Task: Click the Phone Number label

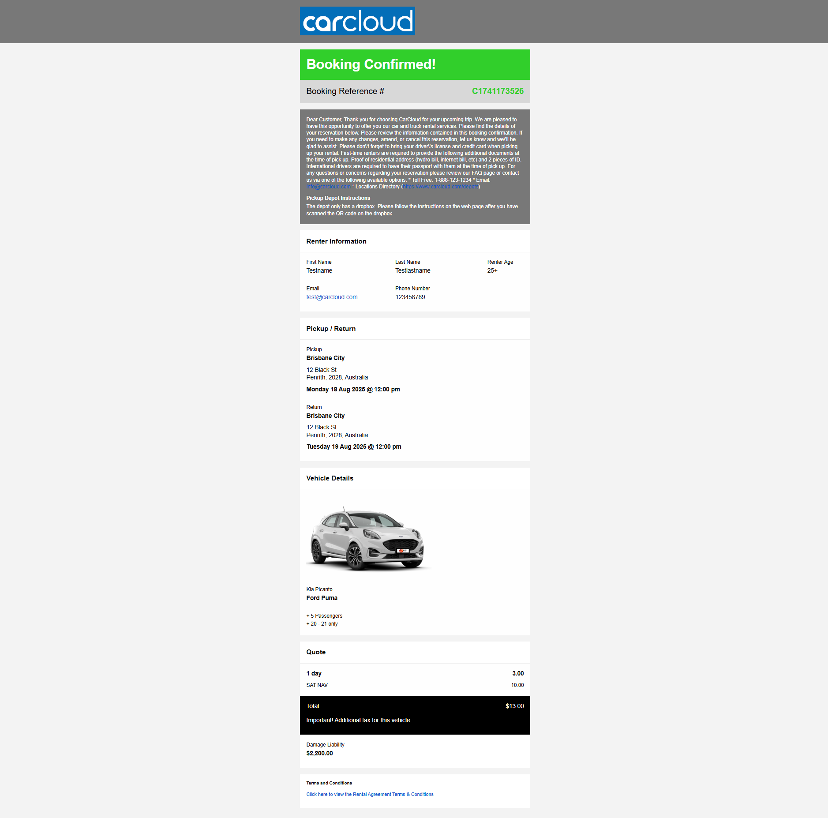Action: click(x=412, y=289)
